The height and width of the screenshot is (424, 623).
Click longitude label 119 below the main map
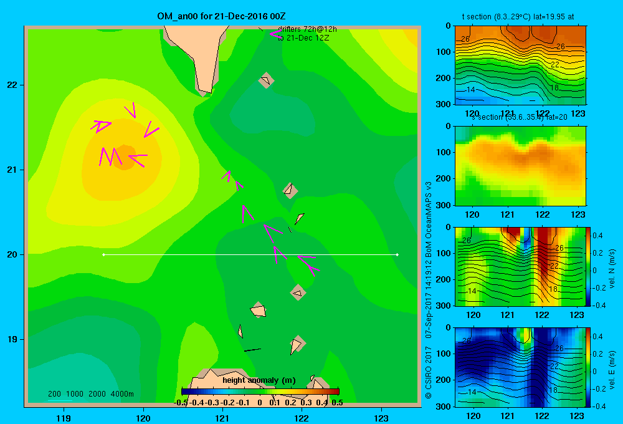pos(64,418)
